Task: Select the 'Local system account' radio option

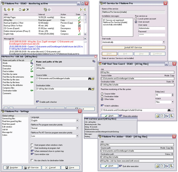Action: tap(136, 19)
